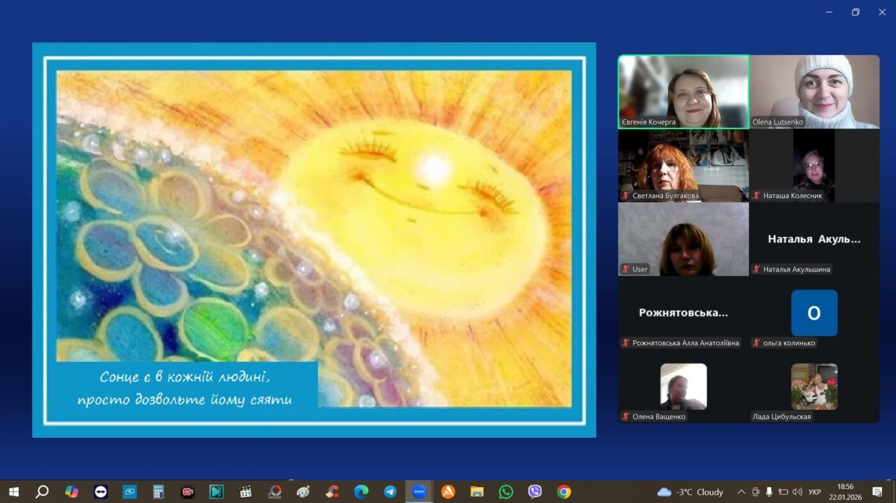Open Telegram from the taskbar

click(x=390, y=491)
